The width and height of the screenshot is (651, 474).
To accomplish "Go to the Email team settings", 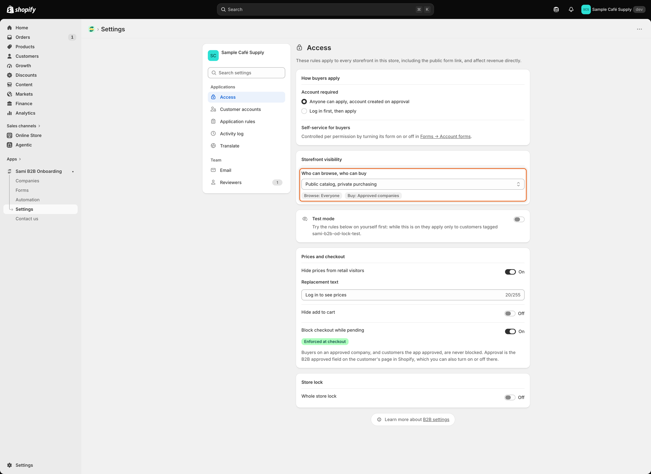I will pos(246,170).
